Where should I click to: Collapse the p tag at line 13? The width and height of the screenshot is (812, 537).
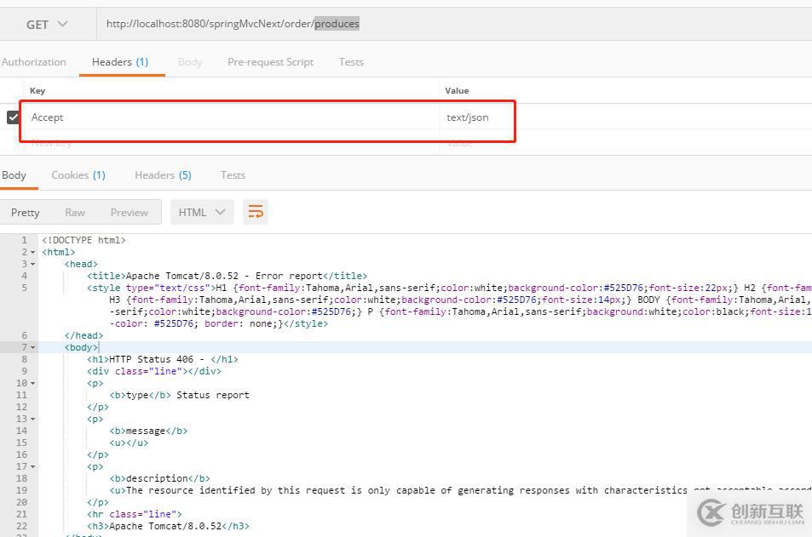[33, 419]
